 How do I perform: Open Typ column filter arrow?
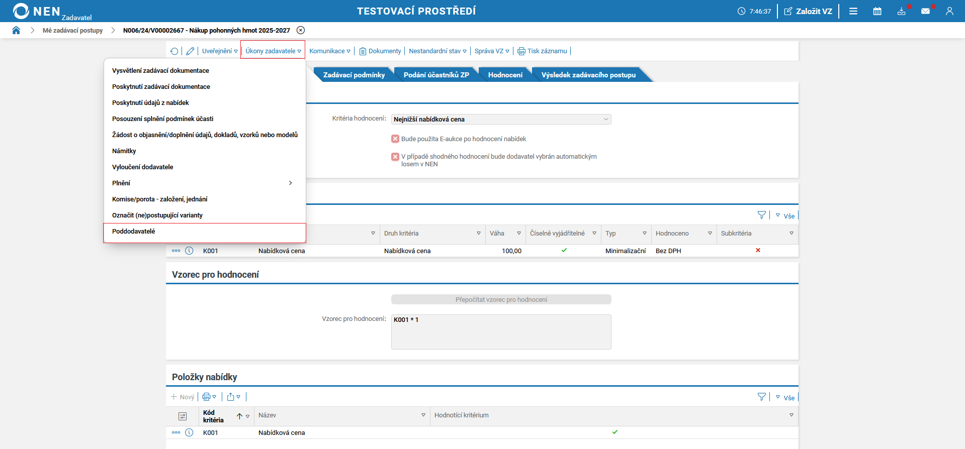point(645,234)
